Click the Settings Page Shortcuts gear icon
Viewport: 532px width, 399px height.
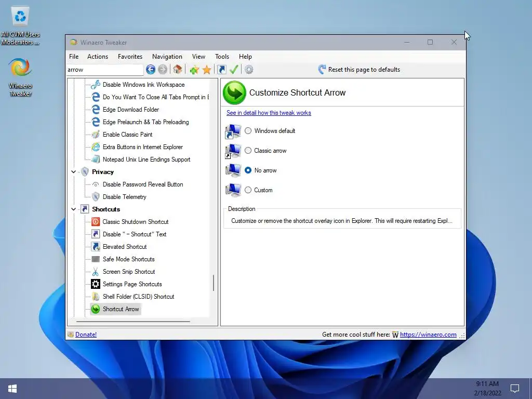click(x=96, y=284)
